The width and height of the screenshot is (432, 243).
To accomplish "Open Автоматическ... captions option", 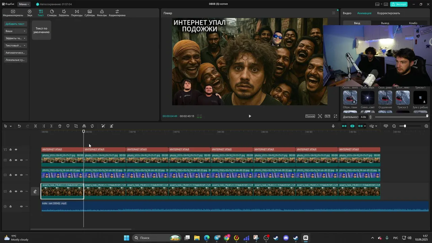I will tap(16, 53).
